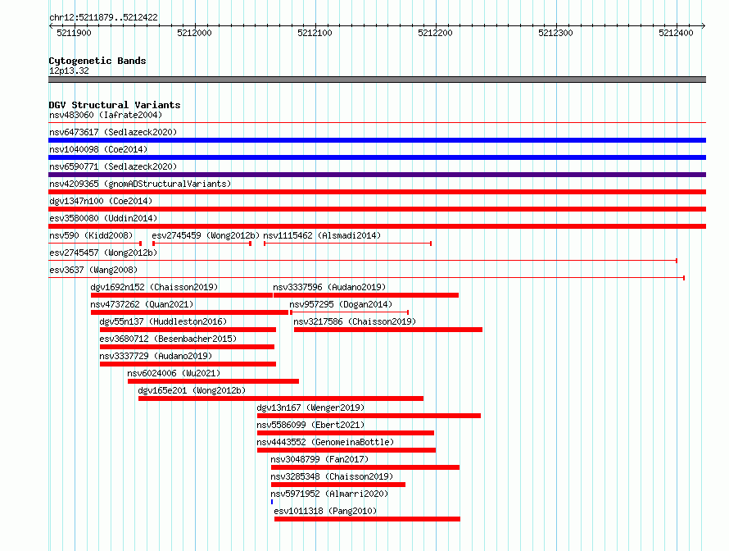Select the esv1011318 (Pang2010) label
This screenshot has width=729, height=551.
(325, 511)
